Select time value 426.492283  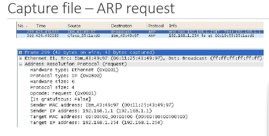click(47, 36)
